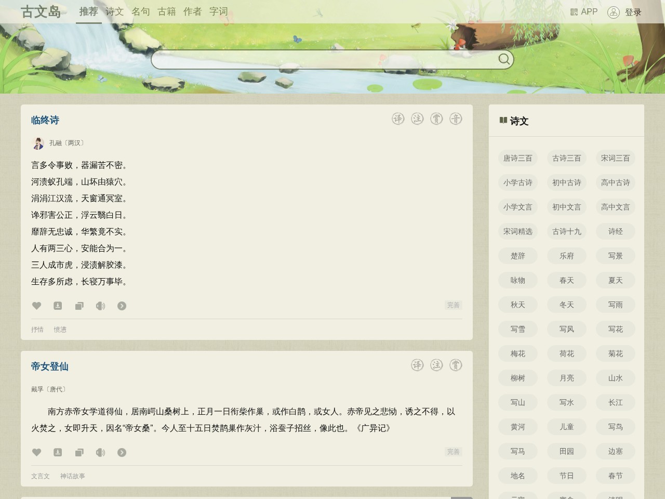Screen dimensions: 665x499
Task: Open the 赏 appreciation icon for 临终诗
Action: (x=436, y=119)
